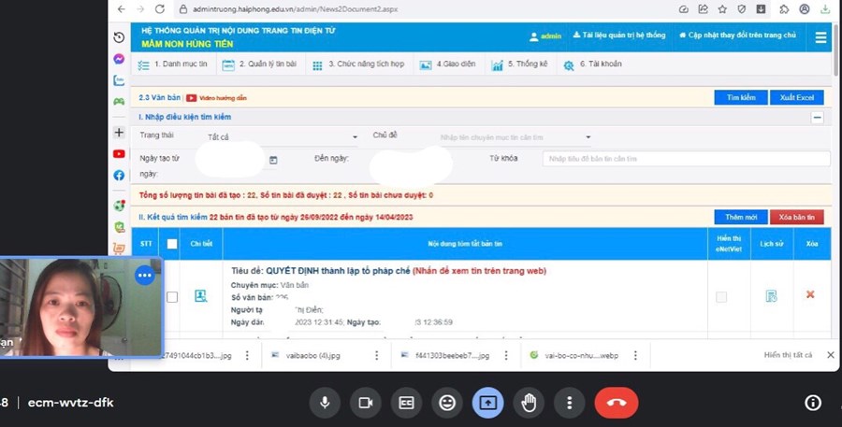This screenshot has height=427, width=842.
Task: Turn off the camera in the meeting
Action: pos(365,402)
